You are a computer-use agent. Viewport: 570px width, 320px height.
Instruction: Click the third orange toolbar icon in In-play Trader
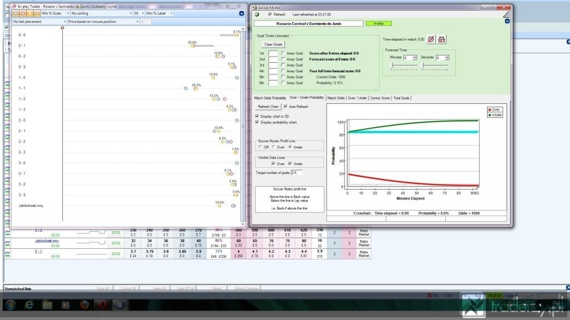coord(30,13)
